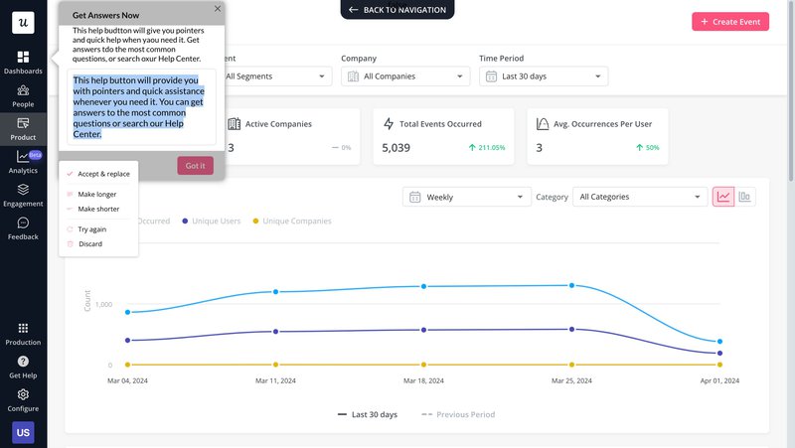
Task: Click inside the tooltip text editor
Action: point(142,107)
